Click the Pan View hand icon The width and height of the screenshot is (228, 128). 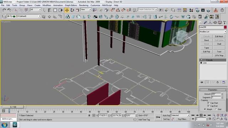click(x=218, y=119)
